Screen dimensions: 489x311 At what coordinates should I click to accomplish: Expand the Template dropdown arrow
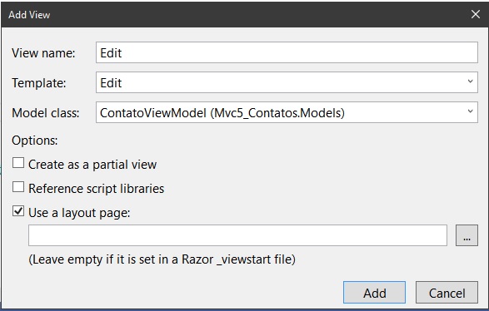coord(471,81)
